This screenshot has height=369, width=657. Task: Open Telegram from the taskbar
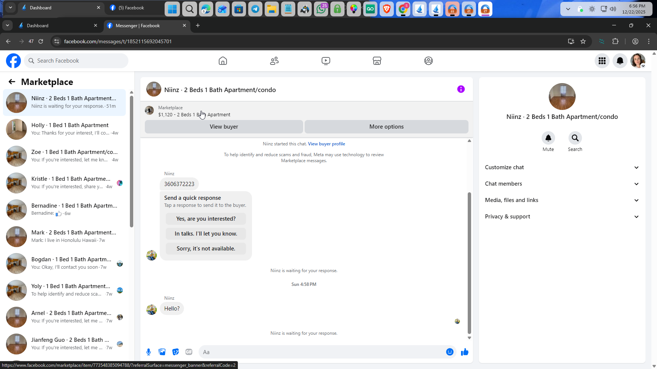[255, 9]
